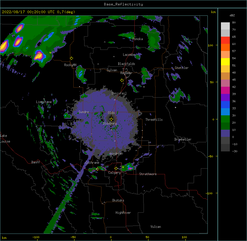Select the Lacombe label

coord(129,55)
